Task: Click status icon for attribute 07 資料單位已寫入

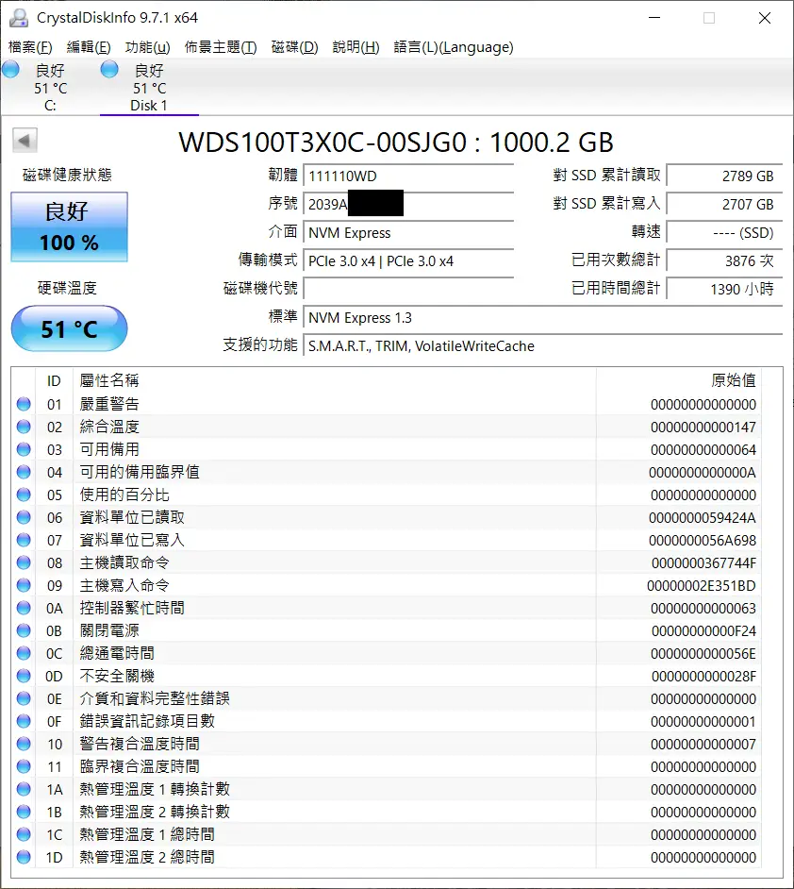Action: tap(24, 540)
